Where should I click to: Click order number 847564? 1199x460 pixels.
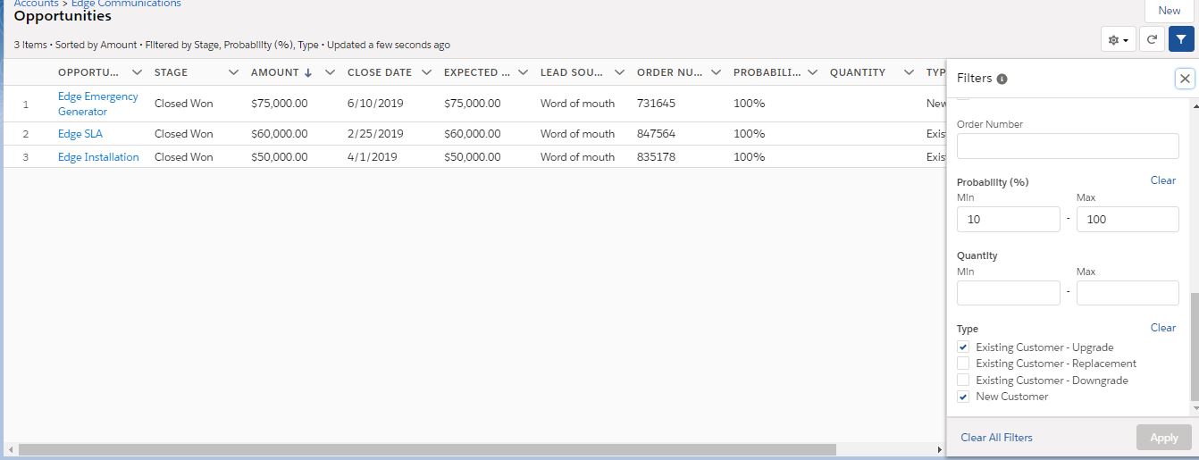click(x=656, y=134)
